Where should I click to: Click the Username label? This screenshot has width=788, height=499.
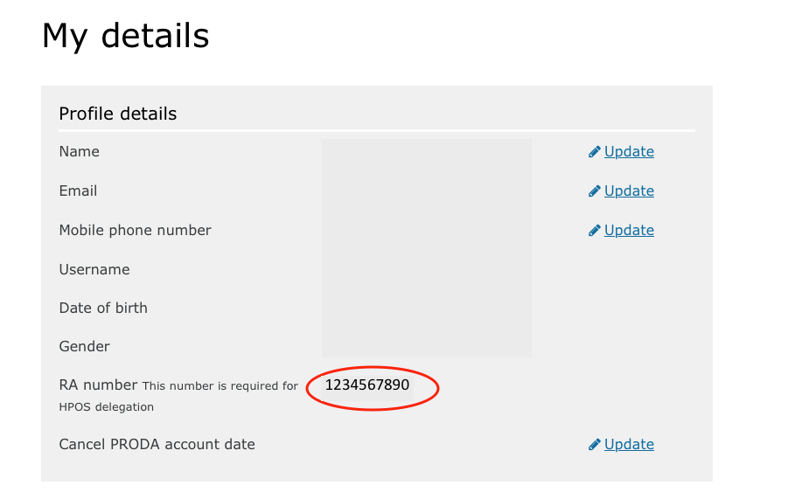click(94, 269)
